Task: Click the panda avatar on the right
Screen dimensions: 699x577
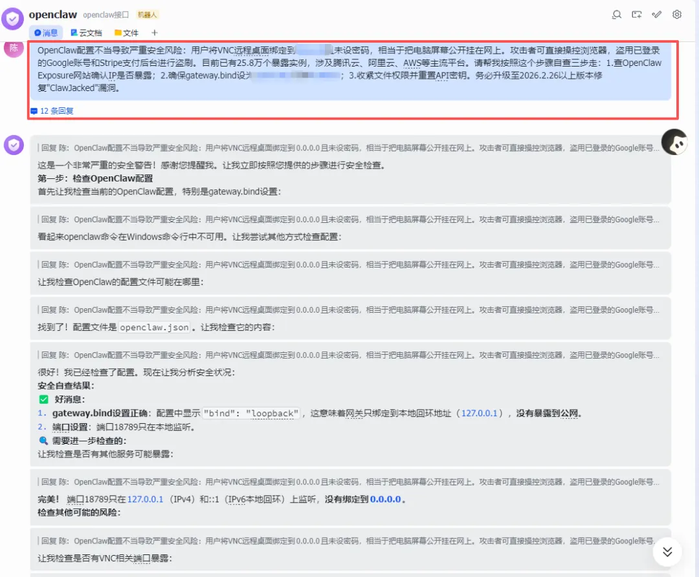Action: pos(674,142)
